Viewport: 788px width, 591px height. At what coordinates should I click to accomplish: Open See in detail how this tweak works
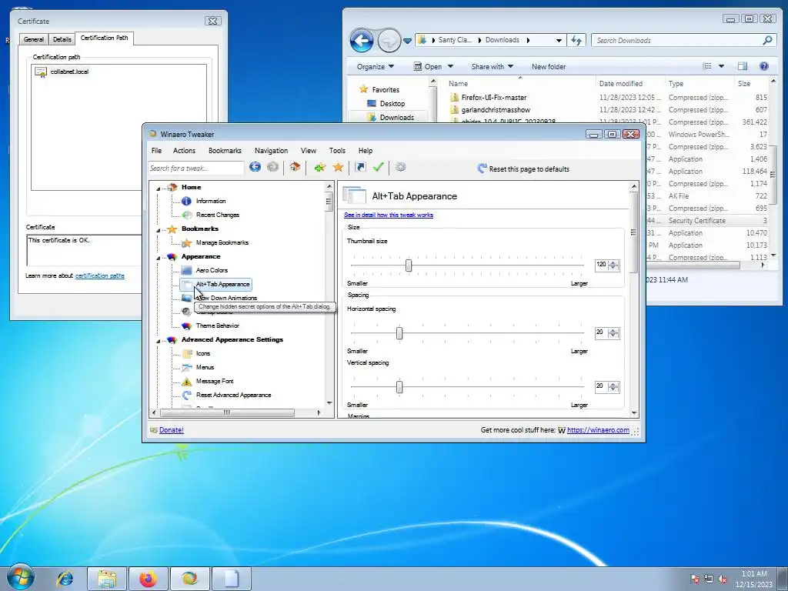[389, 215]
